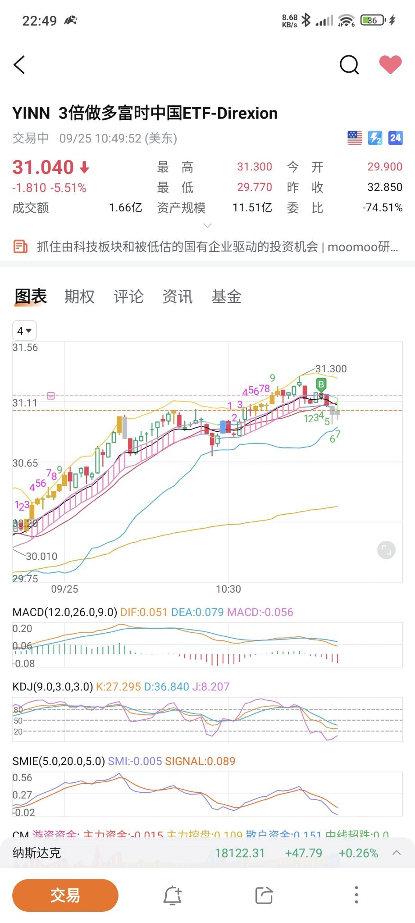Tap the 31.300 high label on chart
Image resolution: width=415 pixels, height=923 pixels.
coord(331,369)
